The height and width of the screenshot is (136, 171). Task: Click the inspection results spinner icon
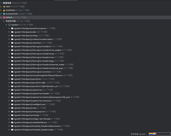[x=1, y=3]
